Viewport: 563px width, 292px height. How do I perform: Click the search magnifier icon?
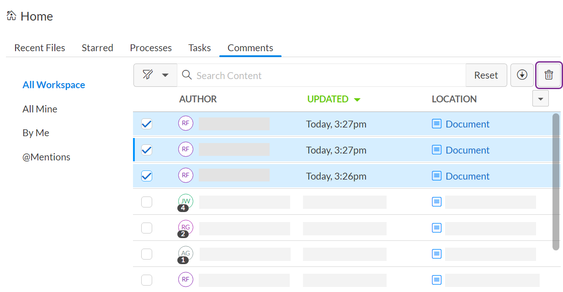(x=186, y=75)
